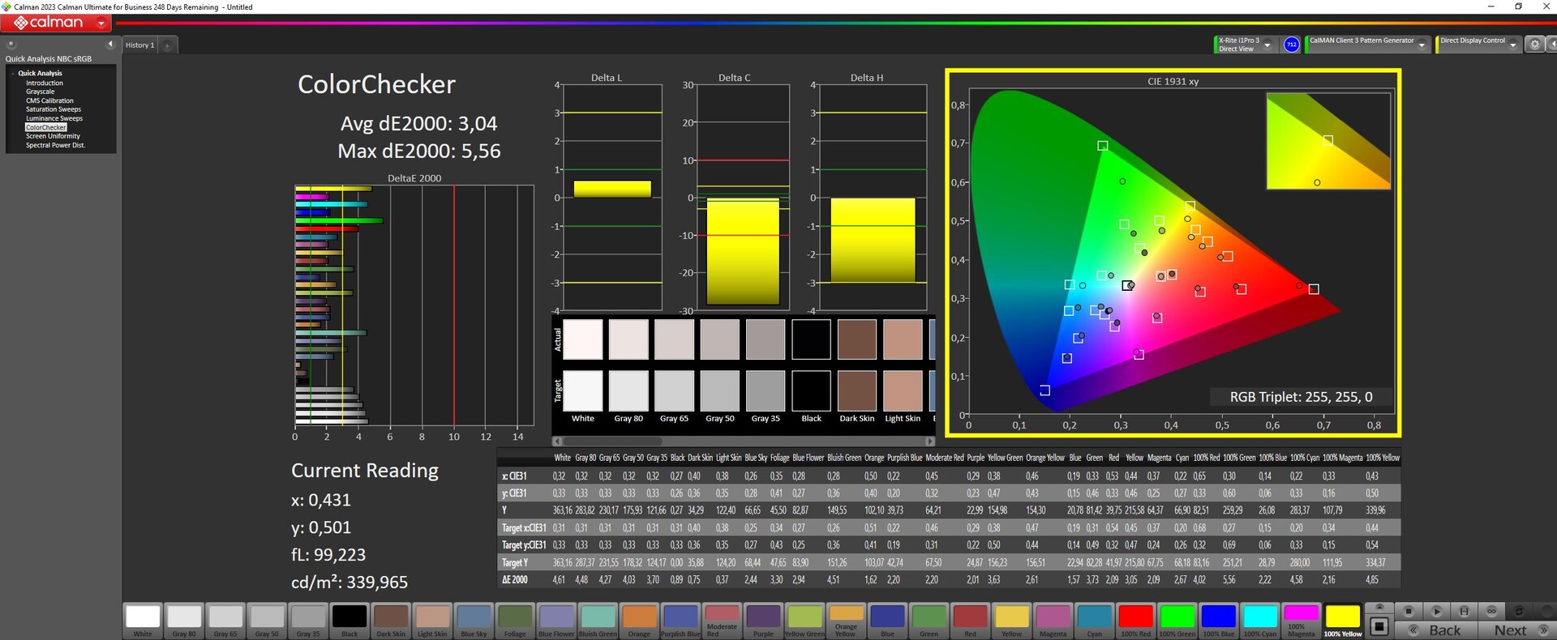
Task: Click the Back button
Action: pos(1443,630)
